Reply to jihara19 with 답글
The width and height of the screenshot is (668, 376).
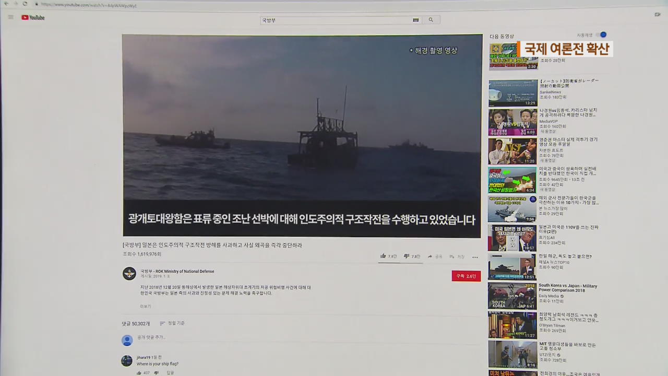click(170, 373)
